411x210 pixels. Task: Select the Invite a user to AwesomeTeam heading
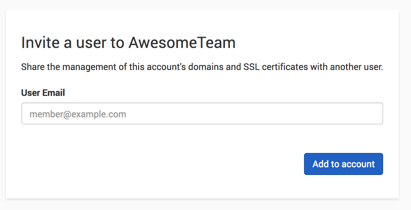pos(128,42)
